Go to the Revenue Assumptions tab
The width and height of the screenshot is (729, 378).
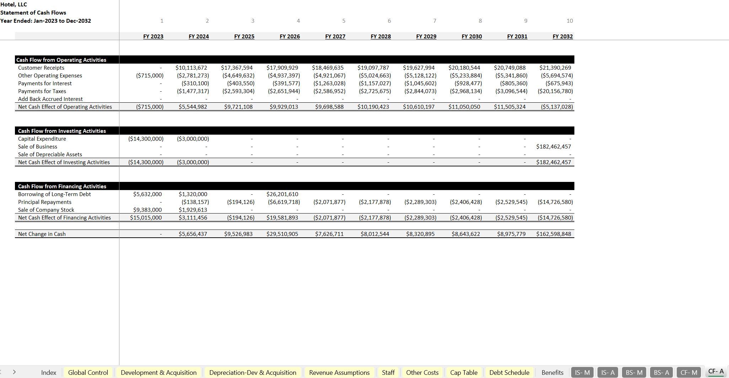point(339,372)
